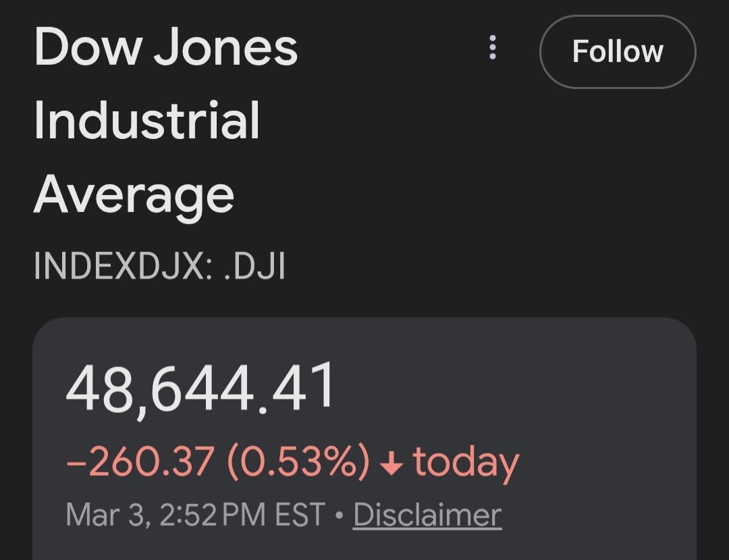Click the (0.53%) percentage change
Viewport: 729px width, 560px height.
[298, 463]
